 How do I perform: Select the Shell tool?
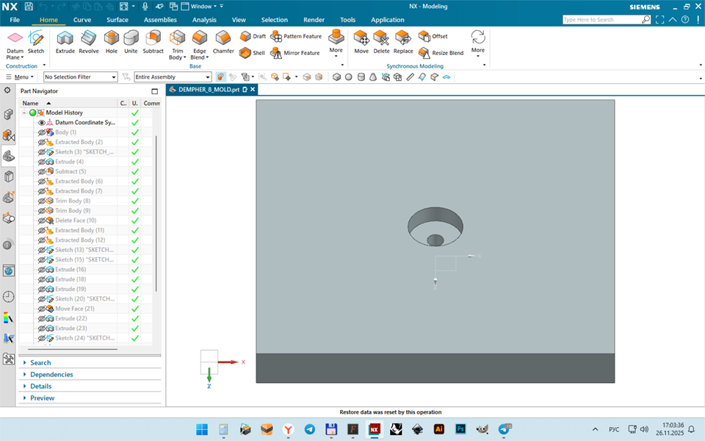point(252,53)
